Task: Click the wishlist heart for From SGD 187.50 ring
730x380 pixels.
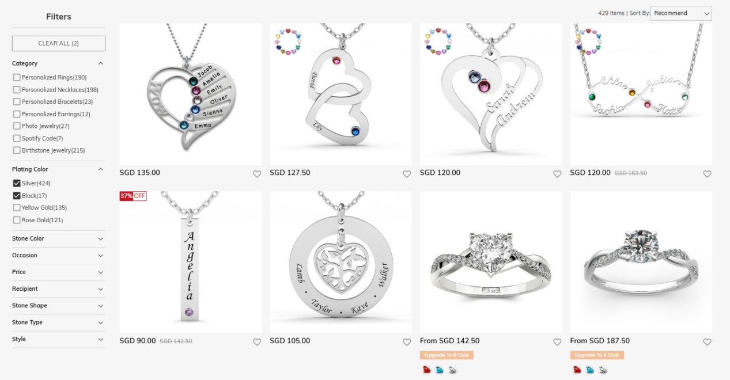Action: click(x=707, y=342)
